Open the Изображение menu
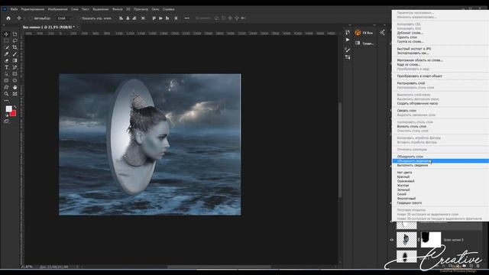 click(58, 9)
